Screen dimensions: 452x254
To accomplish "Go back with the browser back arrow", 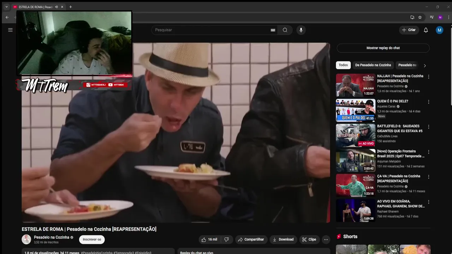I will click(x=7, y=17).
